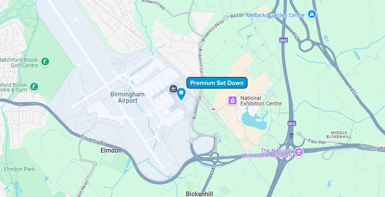Select the Elmdon place name
This screenshot has height=197, width=385.
pos(111,151)
